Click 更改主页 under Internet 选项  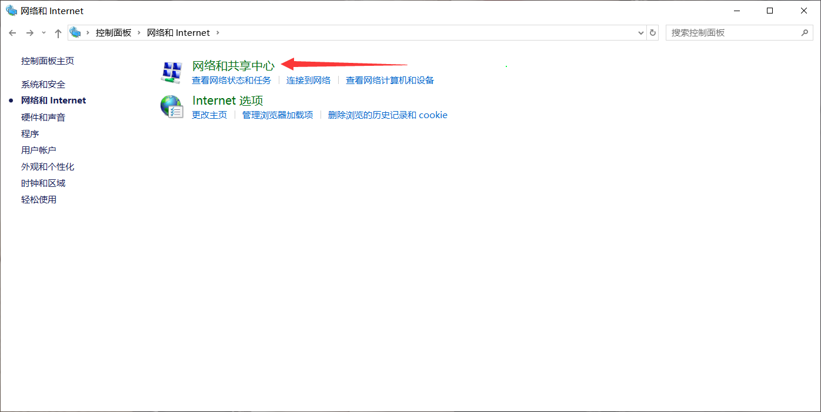[x=209, y=115]
